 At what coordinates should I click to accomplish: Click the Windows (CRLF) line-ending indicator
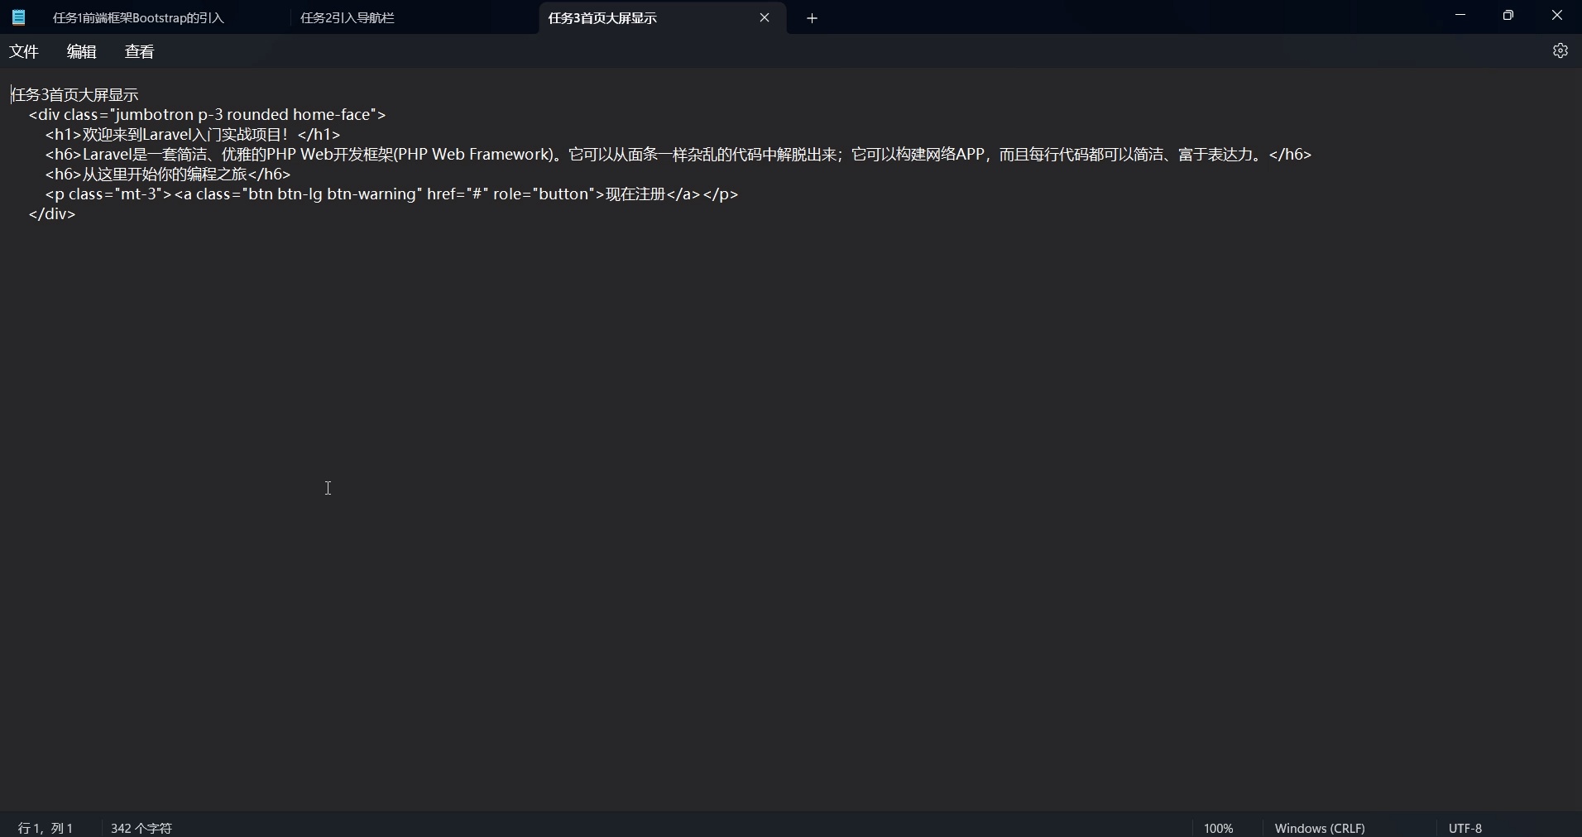(x=1320, y=827)
